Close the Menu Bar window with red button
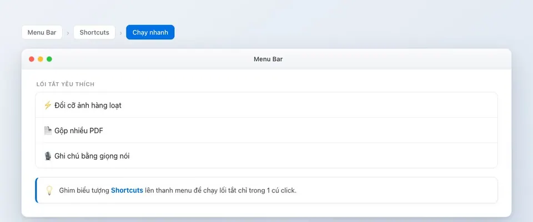The image size is (533, 222). coord(32,59)
